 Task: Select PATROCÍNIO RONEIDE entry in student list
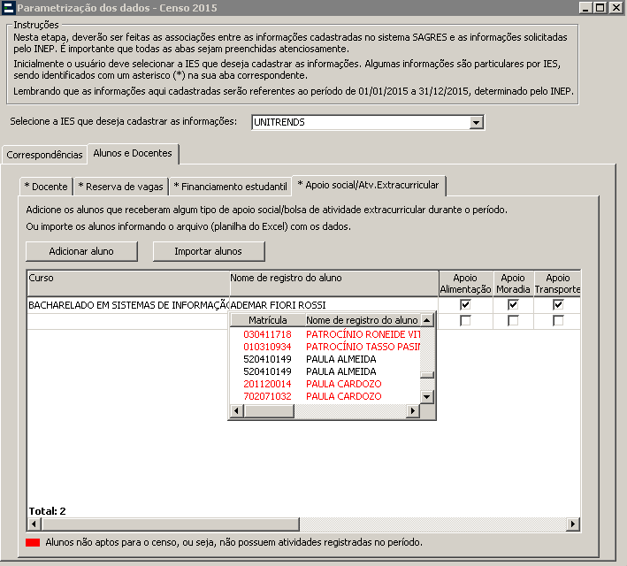pyautogui.click(x=363, y=335)
